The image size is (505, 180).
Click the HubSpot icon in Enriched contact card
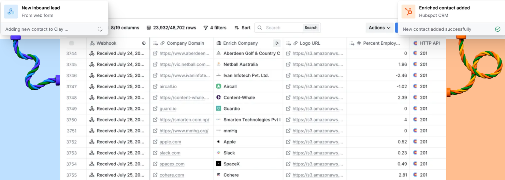(408, 12)
